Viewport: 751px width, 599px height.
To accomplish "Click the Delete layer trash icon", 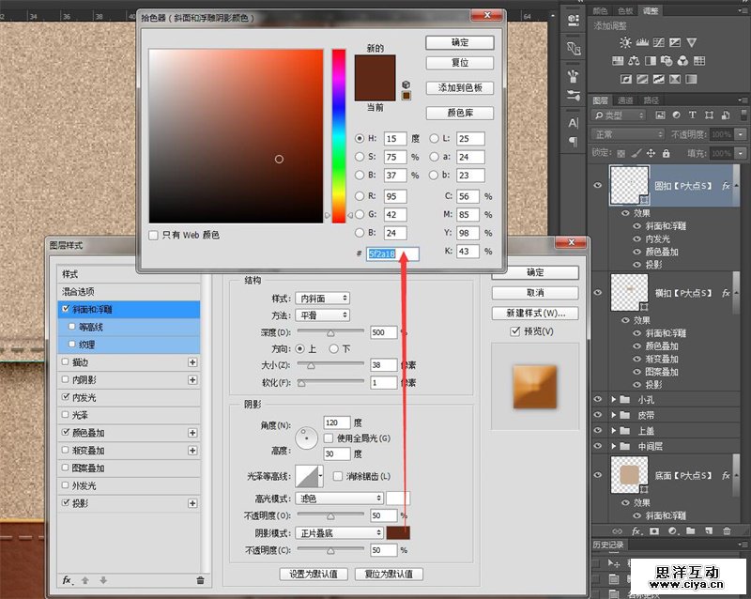I will pos(728,532).
